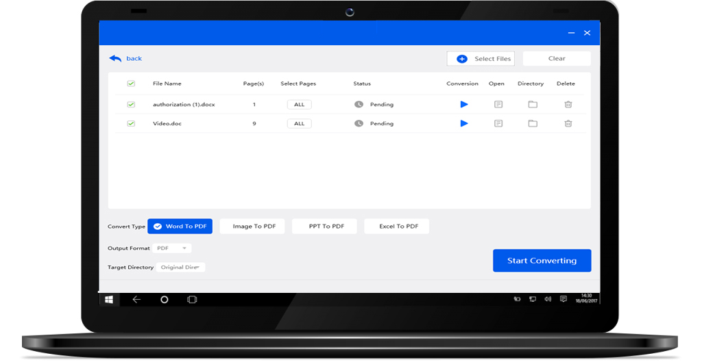Start conversion of Video.doc with play icon
This screenshot has width=702, height=362.
464,123
